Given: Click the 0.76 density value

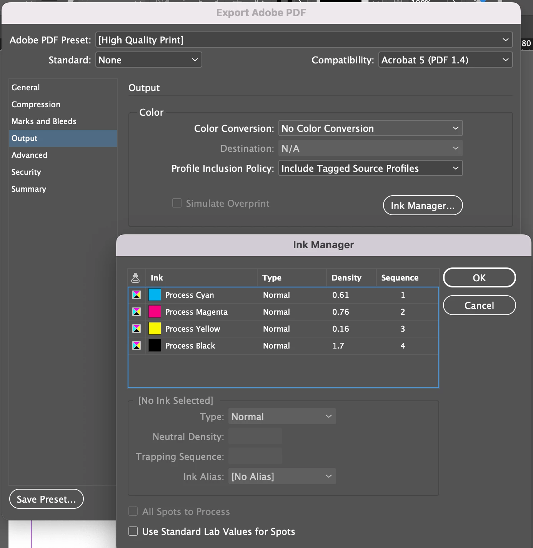Looking at the screenshot, I should click(341, 312).
